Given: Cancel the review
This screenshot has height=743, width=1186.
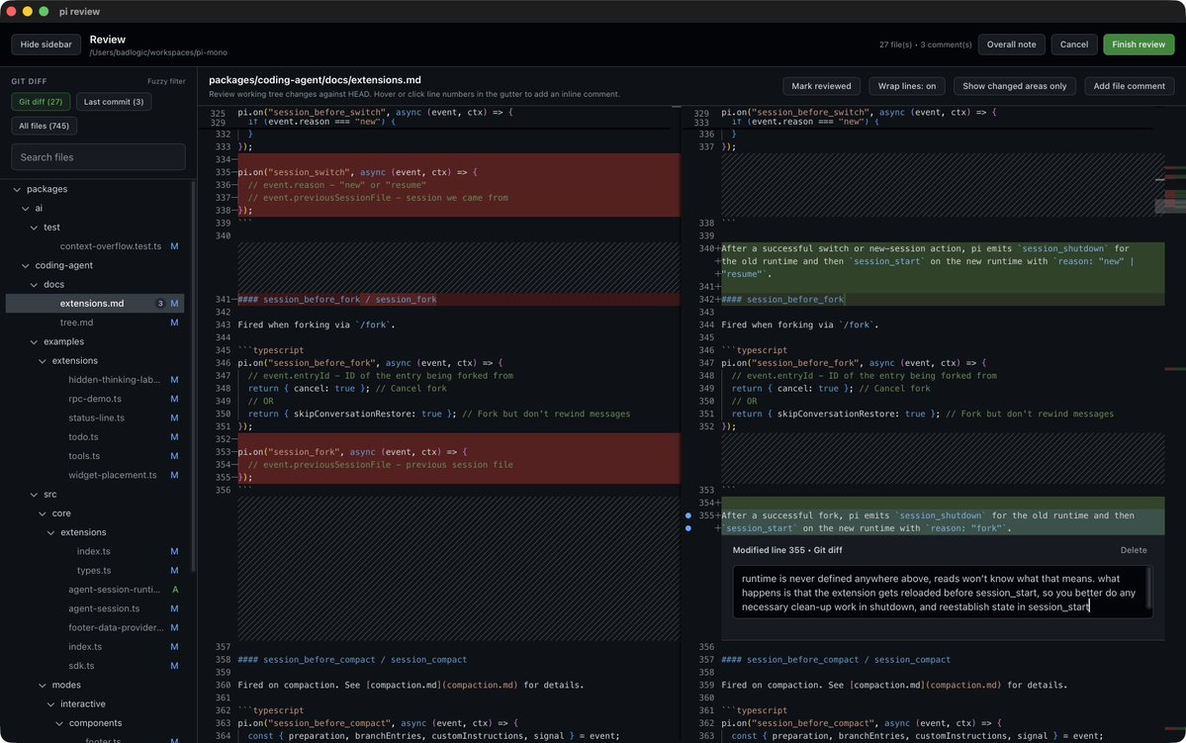Looking at the screenshot, I should pyautogui.click(x=1073, y=45).
